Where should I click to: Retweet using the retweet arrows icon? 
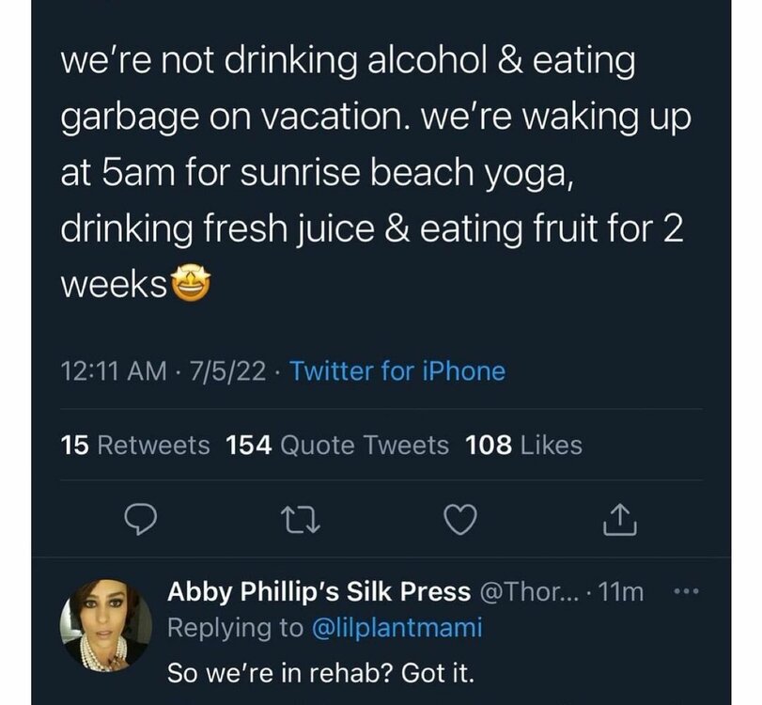click(x=300, y=519)
